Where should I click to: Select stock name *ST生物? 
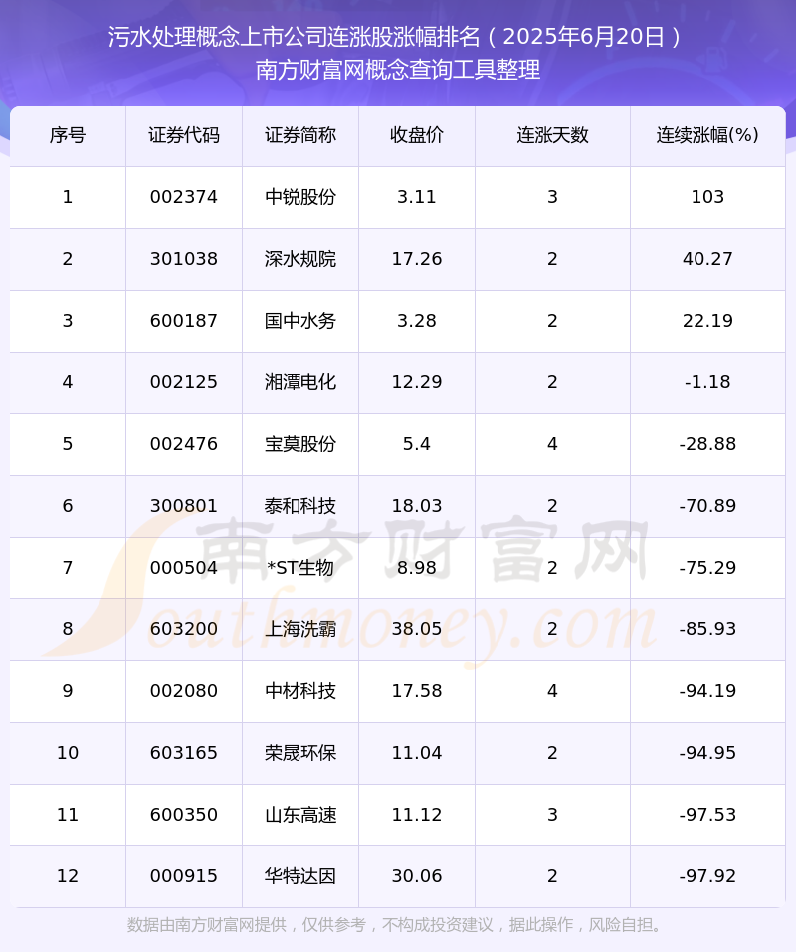(300, 568)
